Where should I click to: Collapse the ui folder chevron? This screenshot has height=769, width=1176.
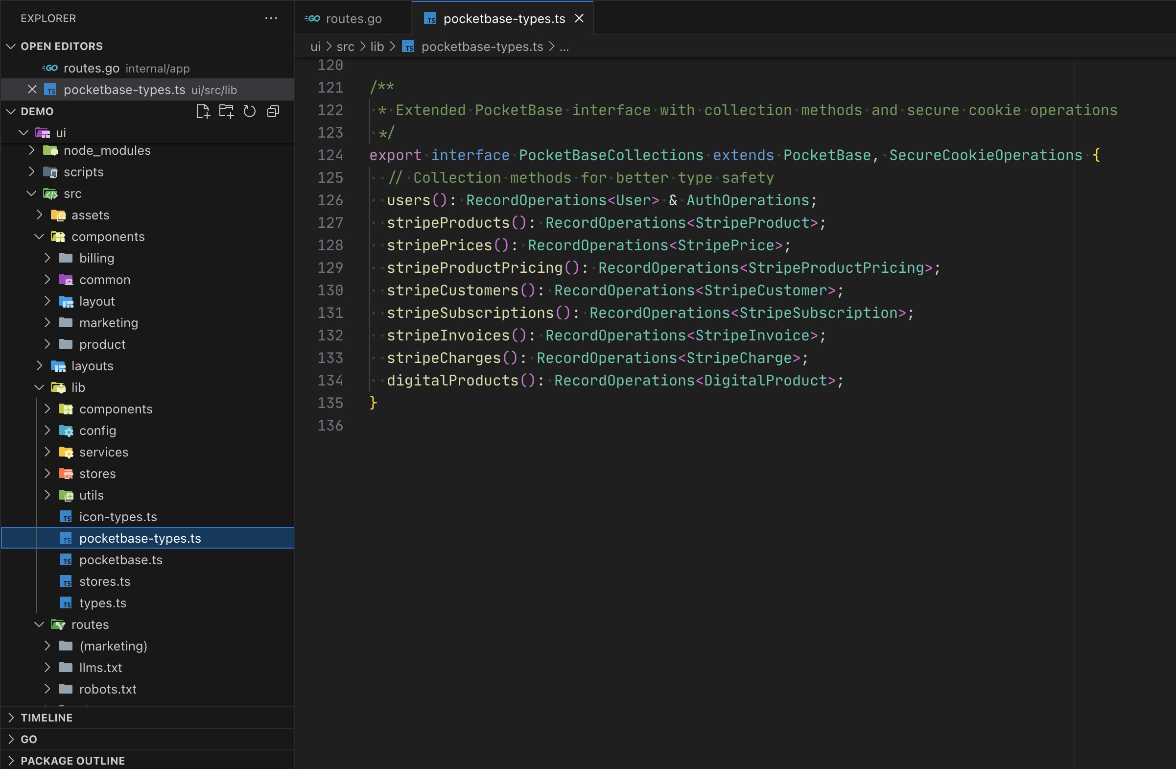click(24, 132)
